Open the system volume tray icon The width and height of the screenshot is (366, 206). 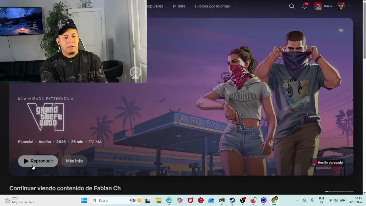[336, 201]
